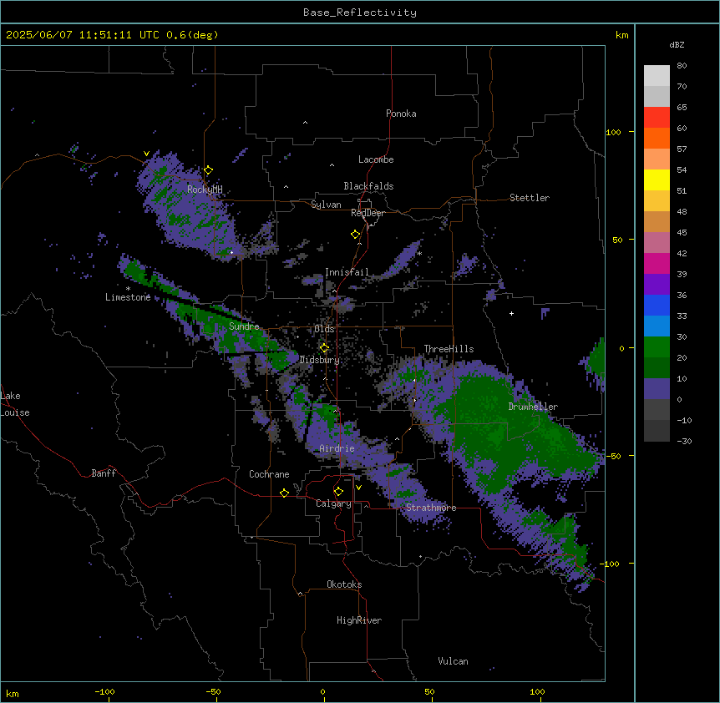
Task: Pick the dark orange 57-60 dBZ legend swatch
Action: coord(657,138)
